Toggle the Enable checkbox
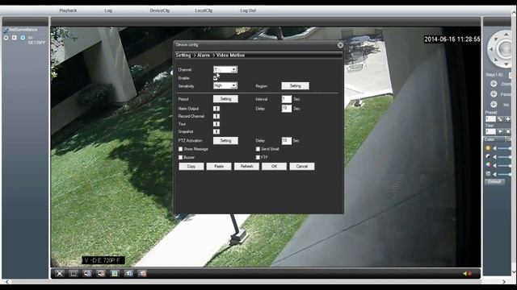The height and width of the screenshot is (290, 517). click(x=216, y=78)
